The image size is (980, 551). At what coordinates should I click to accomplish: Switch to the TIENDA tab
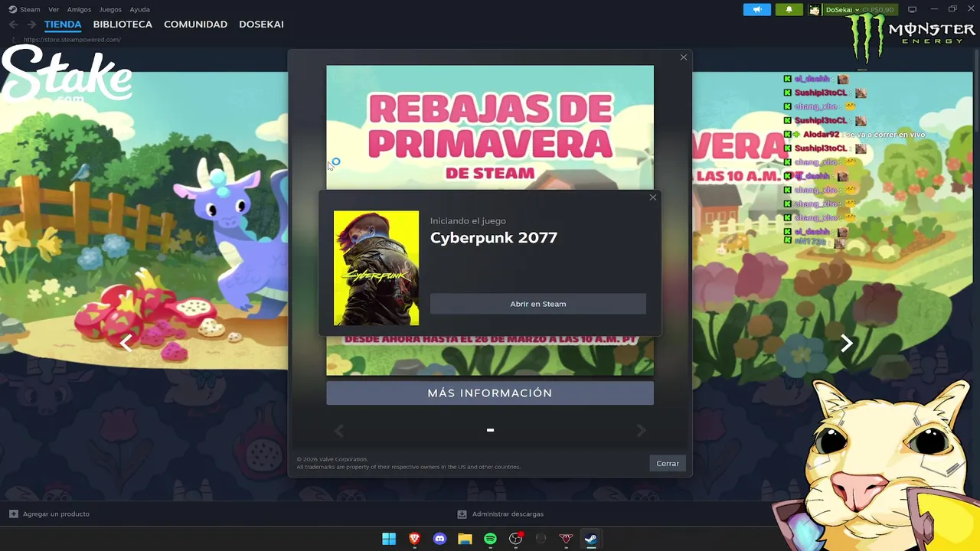point(63,24)
